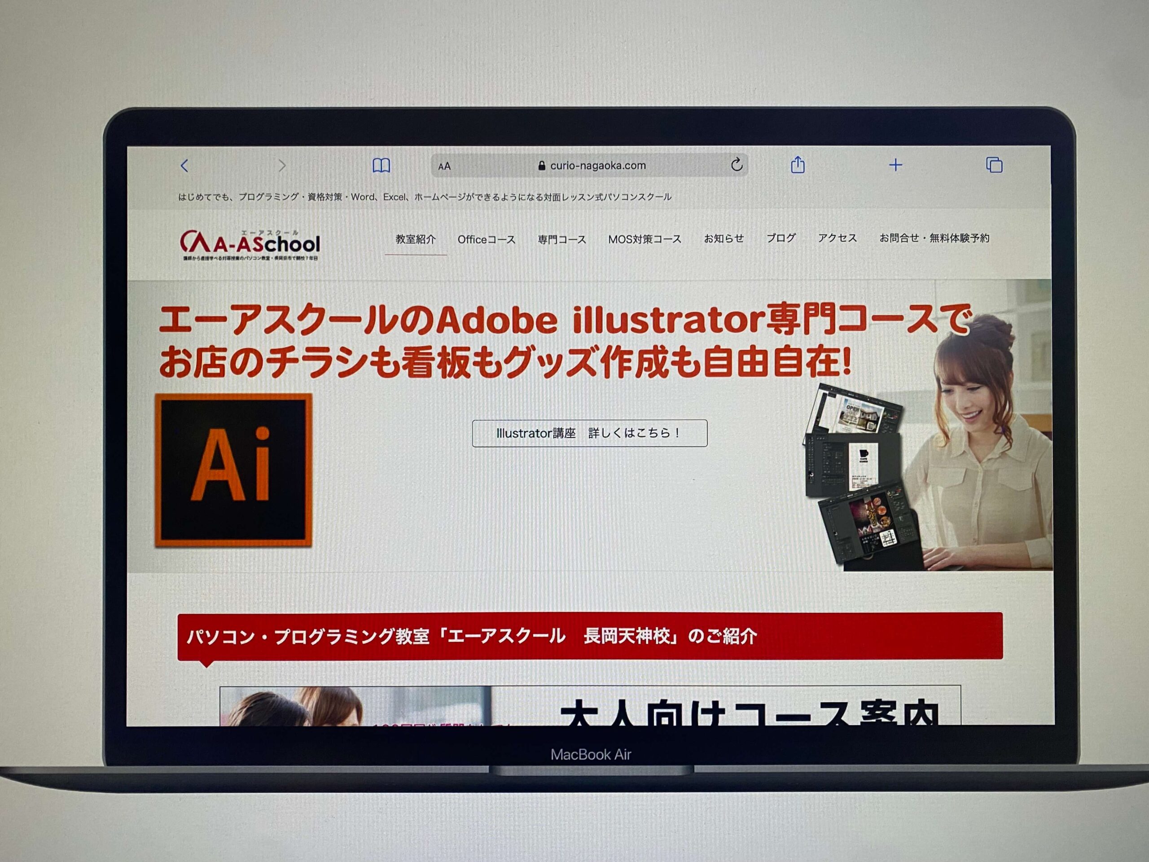Click the Safari forward arrow

tap(282, 166)
